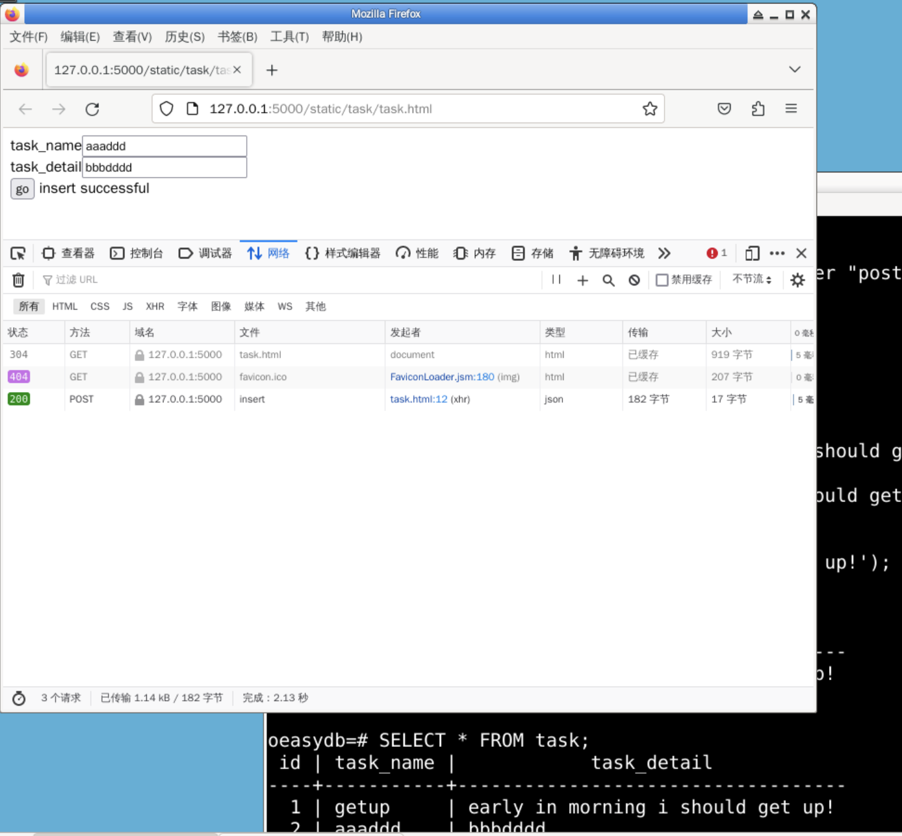
Task: Reload the current page
Action: (x=92, y=109)
